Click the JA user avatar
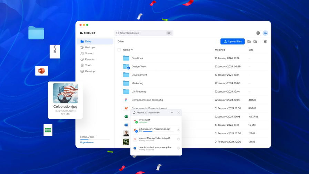Viewport: 309px width, 174px height. (x=265, y=33)
